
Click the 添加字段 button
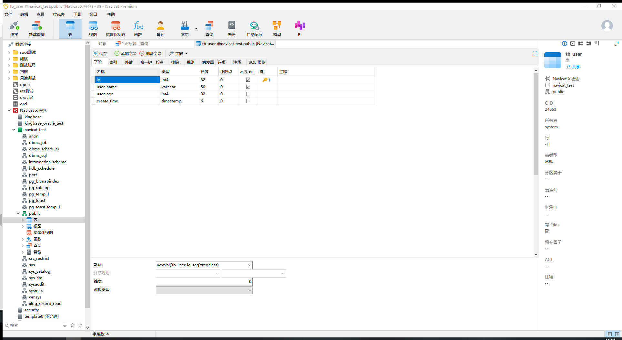(x=125, y=54)
